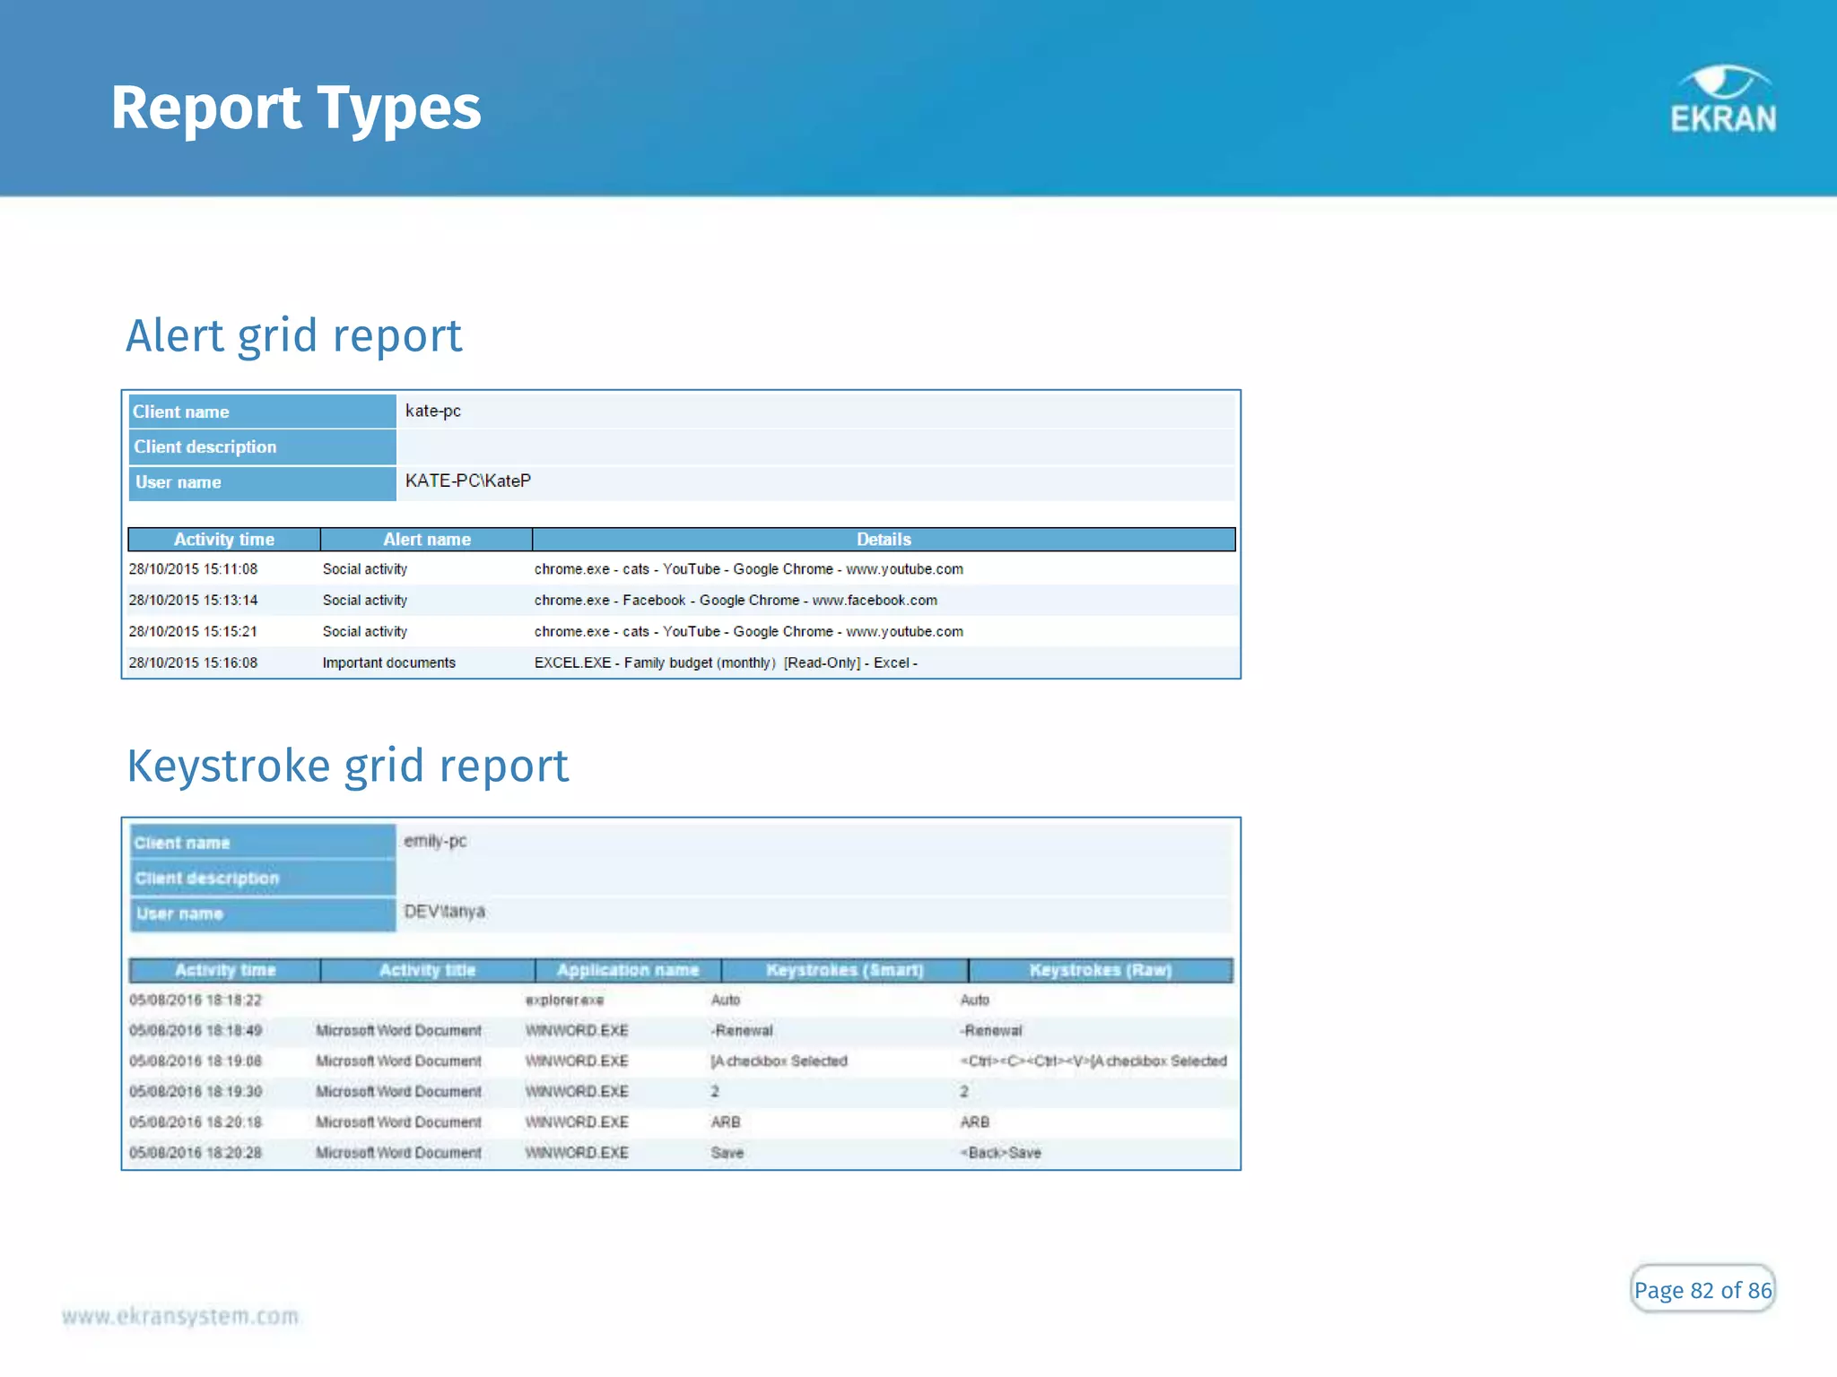Click the Facebook chrome.exe details cell

click(736, 601)
